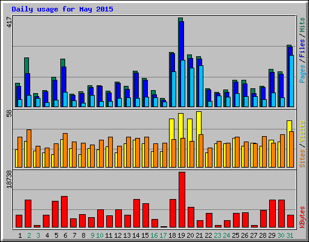Click the 18738 KBytes axis value

9,179
